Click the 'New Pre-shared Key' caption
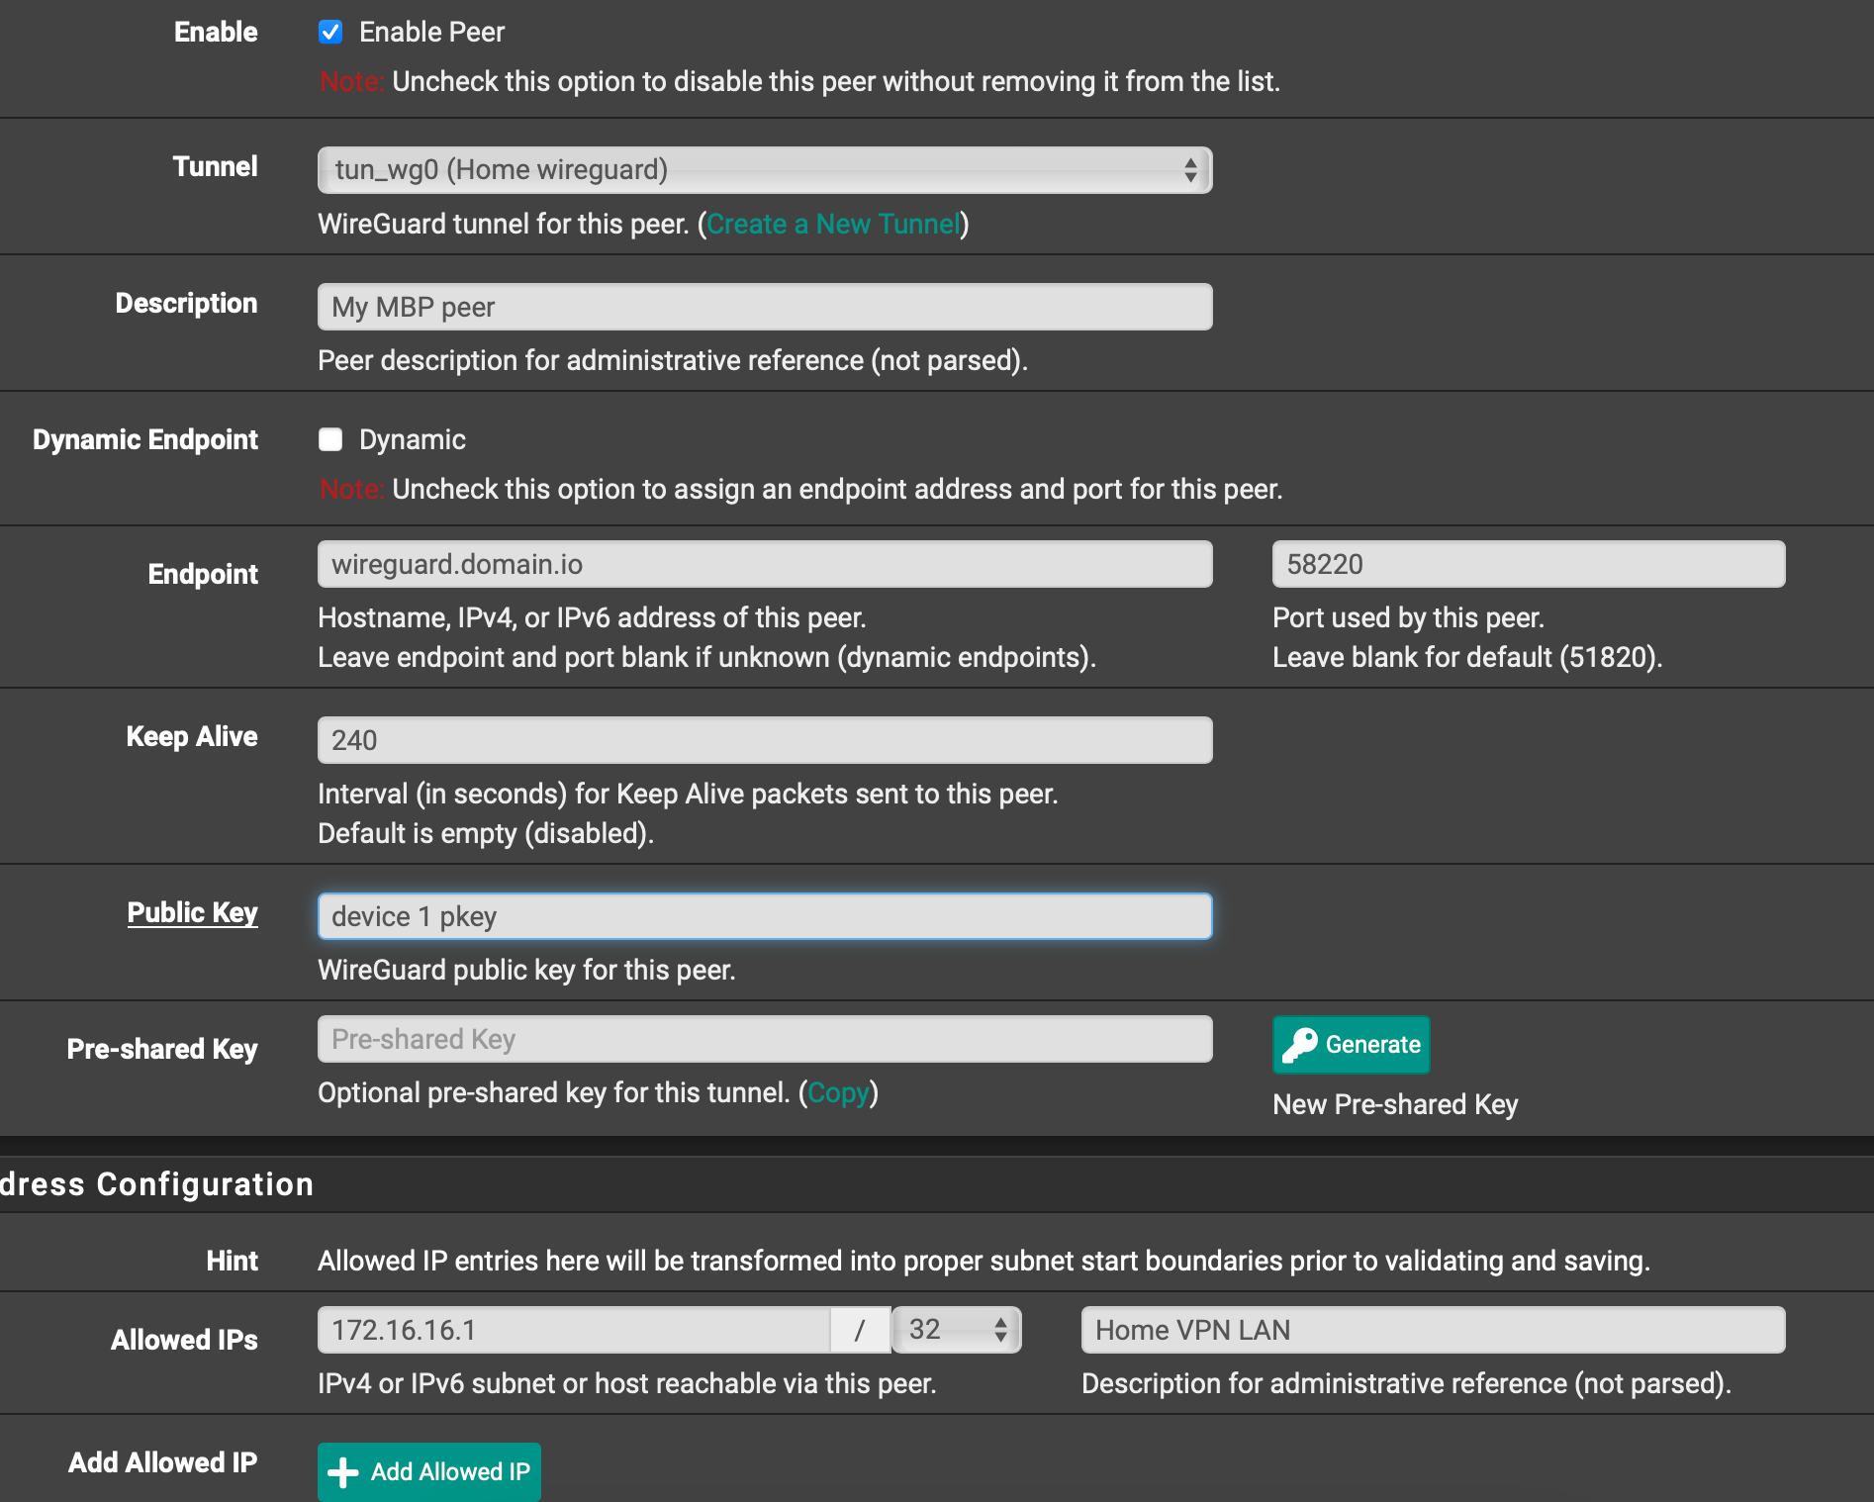The width and height of the screenshot is (1874, 1502). 1395,1104
